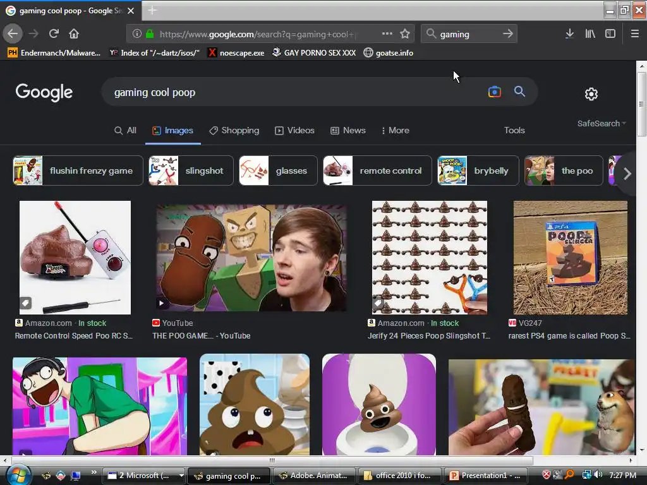
Task: Open the poop emoji in toilet image
Action: click(x=379, y=405)
